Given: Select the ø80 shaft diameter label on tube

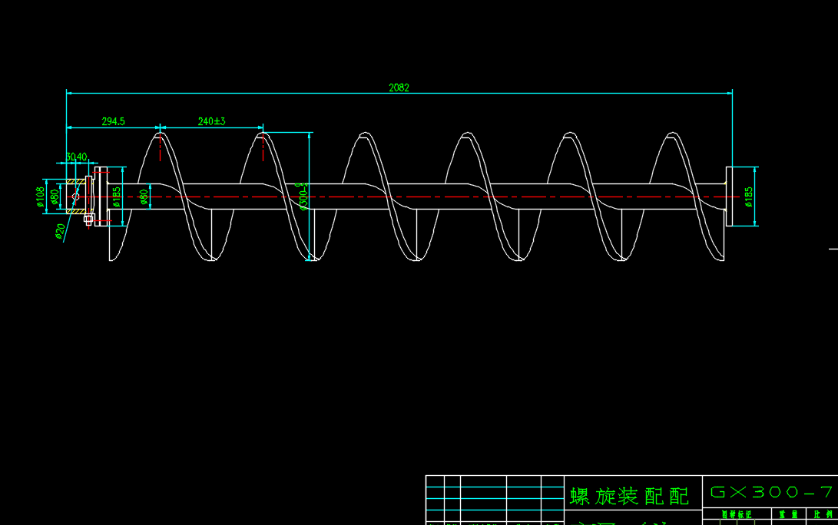Looking at the screenshot, I should pos(143,197).
